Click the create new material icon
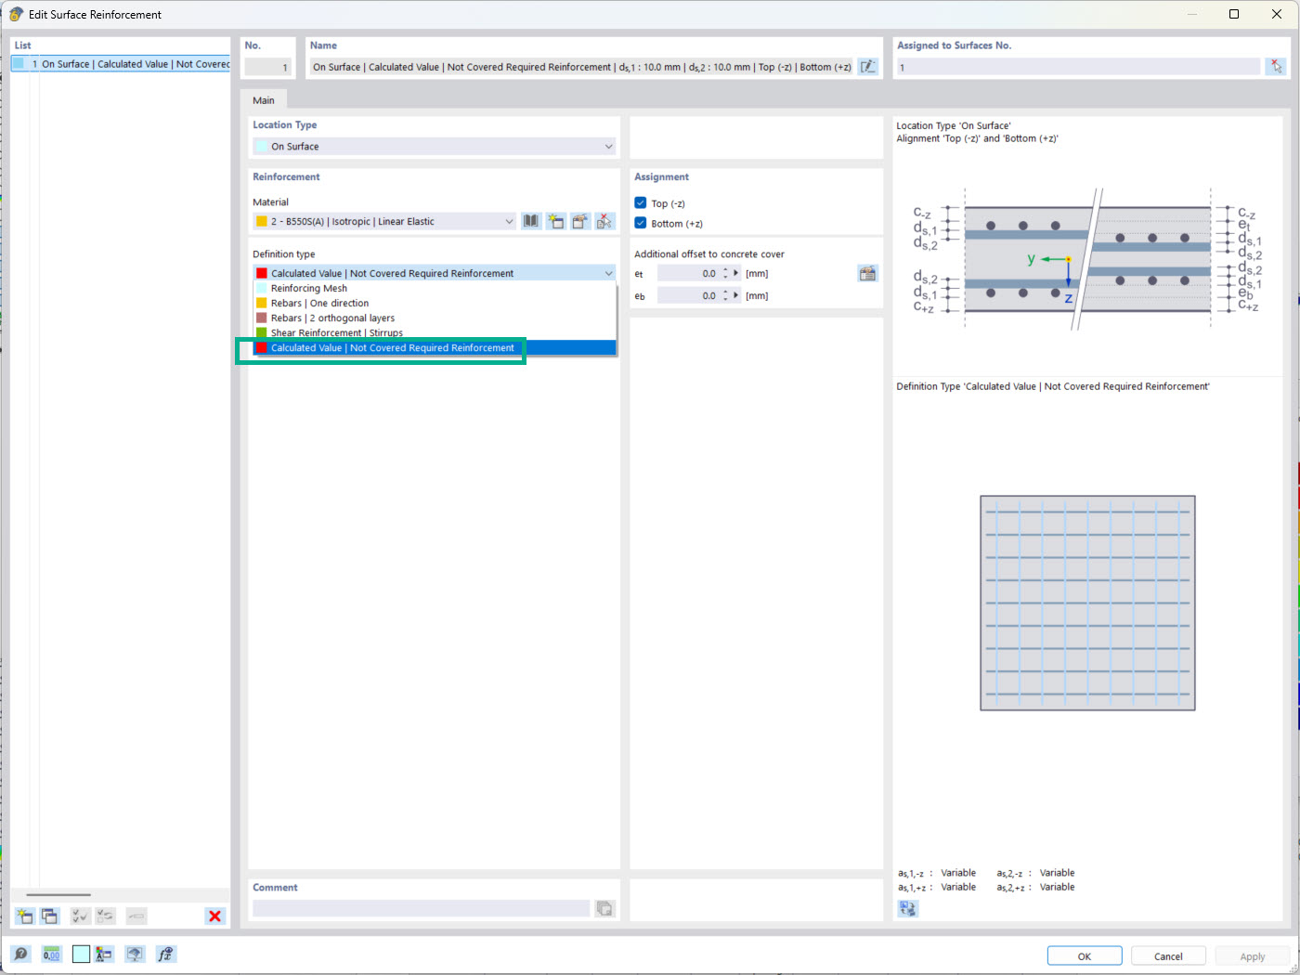The height and width of the screenshot is (975, 1300). 555,221
